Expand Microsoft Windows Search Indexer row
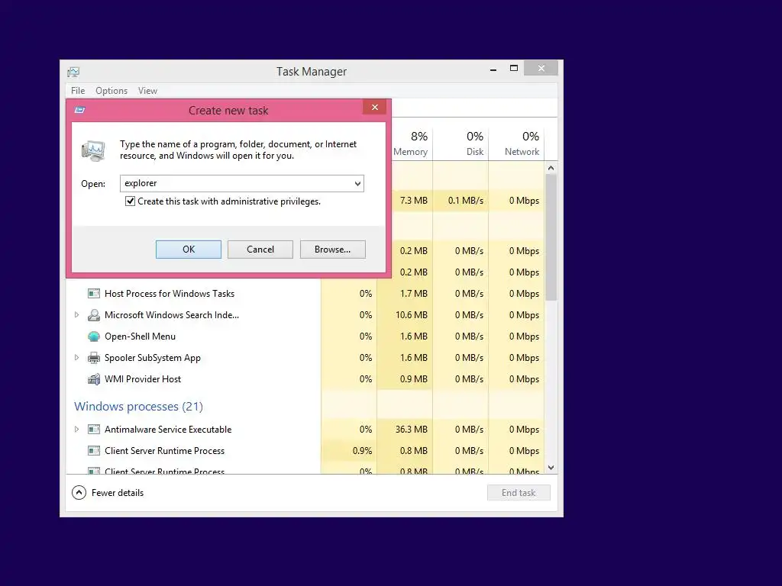The image size is (782, 586). pyautogui.click(x=77, y=315)
